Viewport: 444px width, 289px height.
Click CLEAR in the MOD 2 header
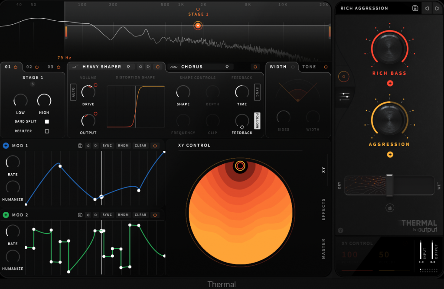pyautogui.click(x=140, y=214)
